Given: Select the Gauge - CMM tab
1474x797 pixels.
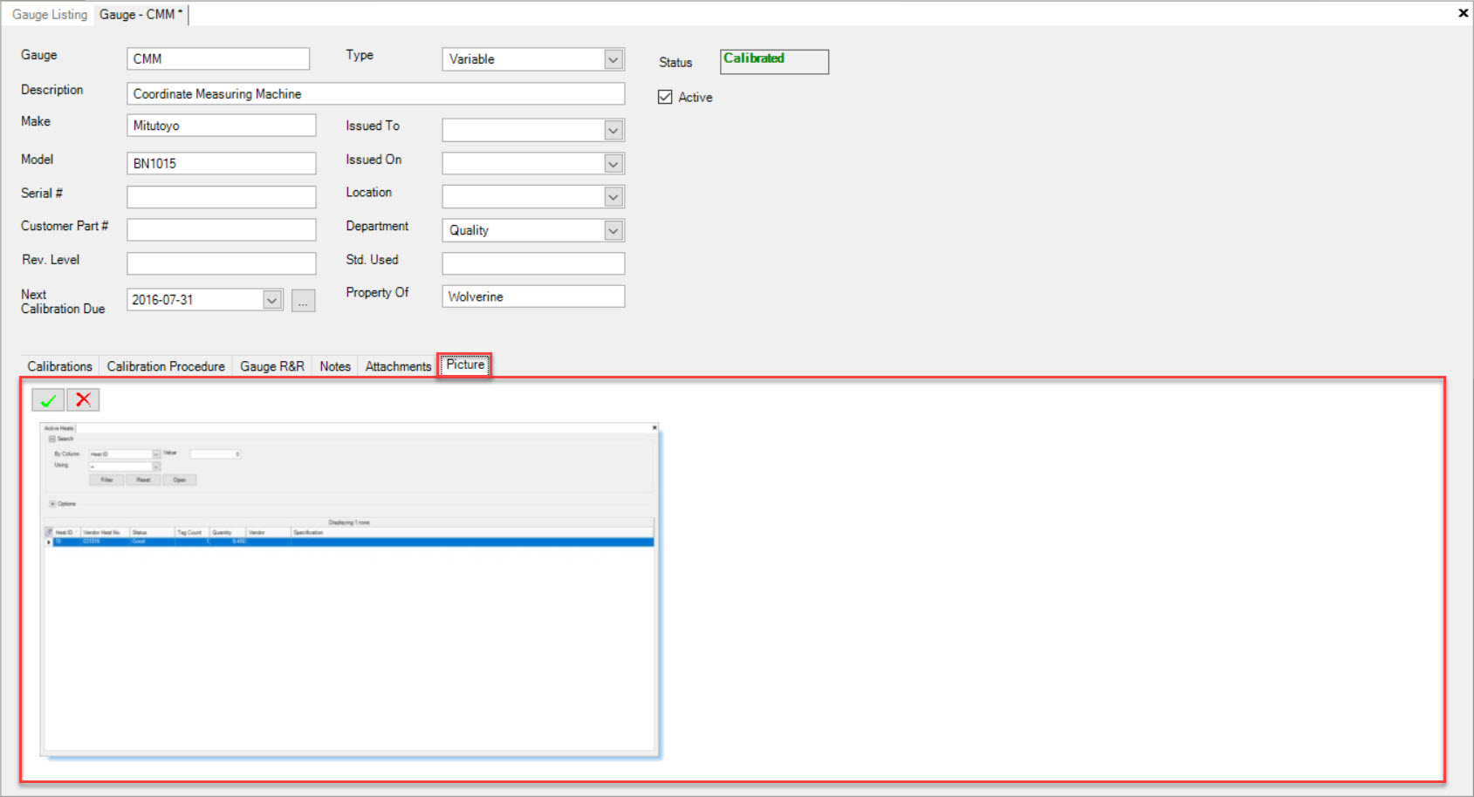Looking at the screenshot, I should click(141, 14).
